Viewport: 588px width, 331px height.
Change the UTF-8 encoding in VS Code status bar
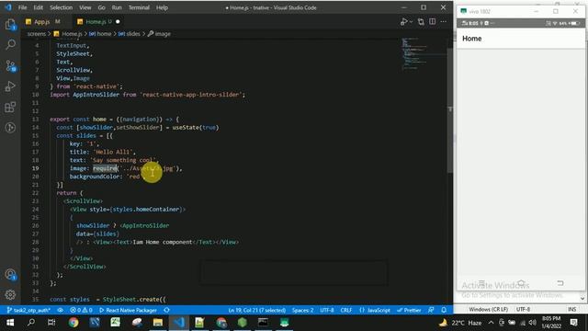point(327,310)
